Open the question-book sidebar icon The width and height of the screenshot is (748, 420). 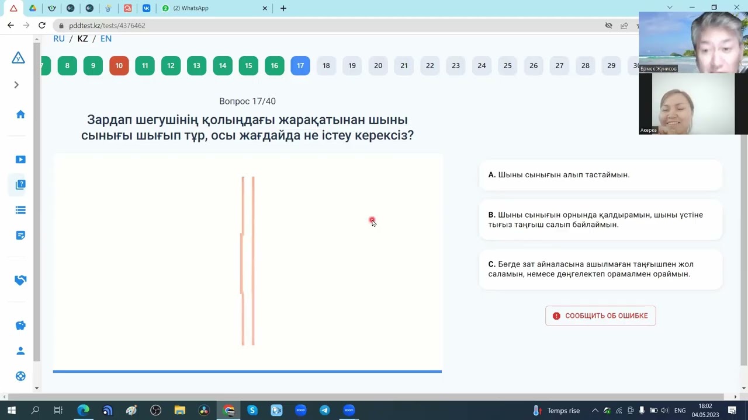click(20, 184)
